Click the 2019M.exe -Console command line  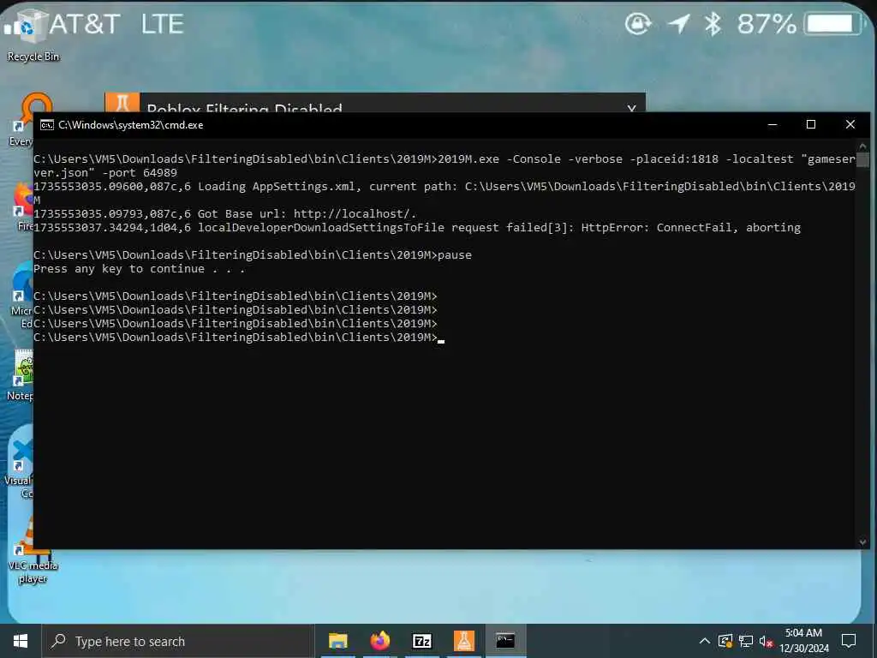(x=444, y=165)
